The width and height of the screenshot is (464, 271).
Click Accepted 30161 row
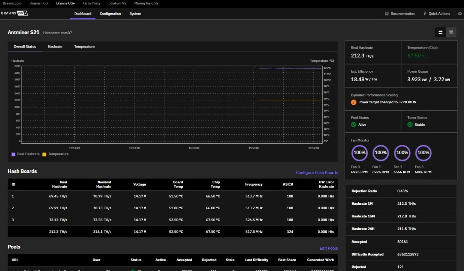pyautogui.click(x=401, y=242)
